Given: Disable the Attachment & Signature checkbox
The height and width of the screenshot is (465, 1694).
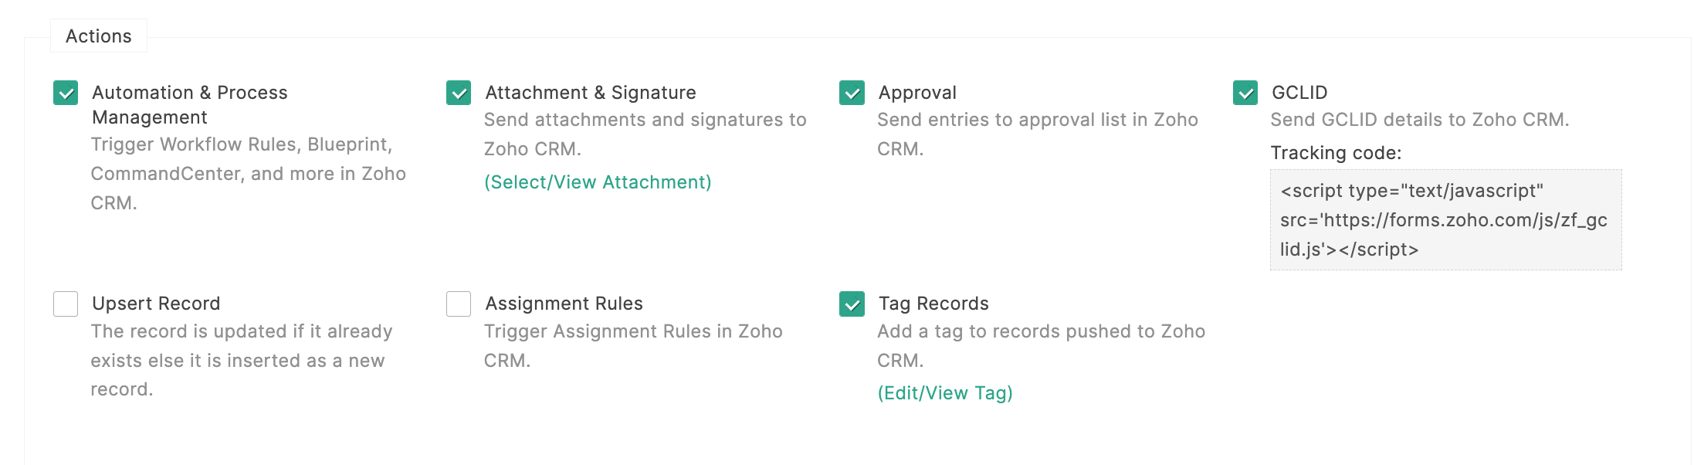Looking at the screenshot, I should tap(459, 93).
